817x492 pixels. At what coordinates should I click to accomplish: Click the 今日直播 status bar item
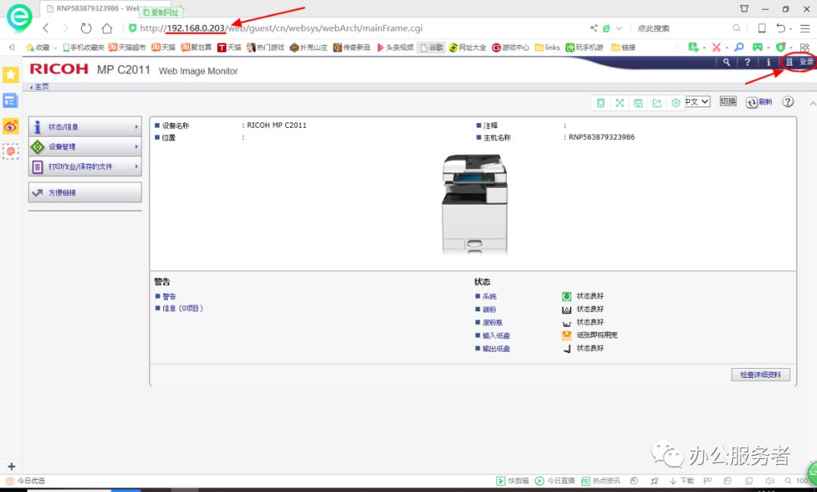555,481
